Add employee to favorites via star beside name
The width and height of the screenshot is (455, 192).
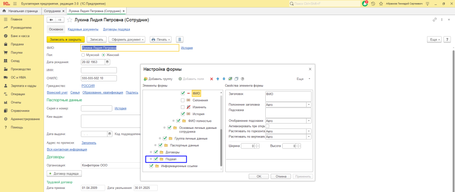pyautogui.click(x=69, y=20)
